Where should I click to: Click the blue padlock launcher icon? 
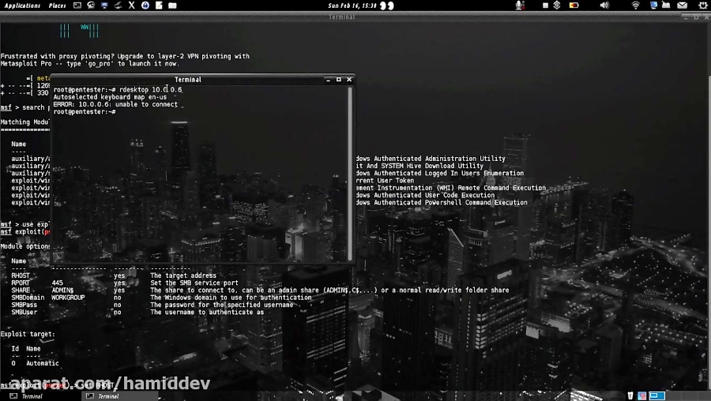coord(145,6)
